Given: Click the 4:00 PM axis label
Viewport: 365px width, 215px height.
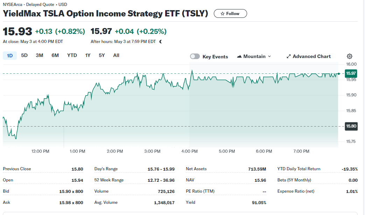Looking at the screenshot, I should pos(189,151).
